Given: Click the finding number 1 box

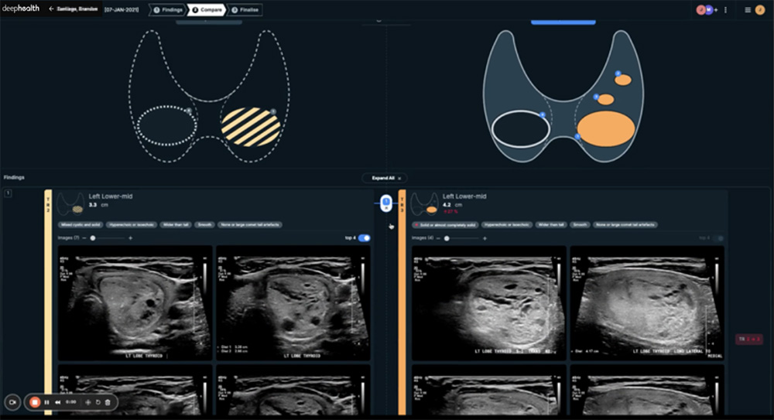Looking at the screenshot, I should tap(8, 193).
